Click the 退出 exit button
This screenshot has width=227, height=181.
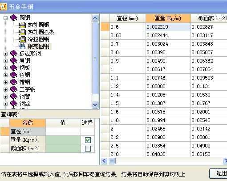[x=218, y=173]
